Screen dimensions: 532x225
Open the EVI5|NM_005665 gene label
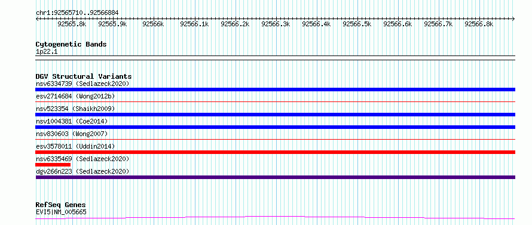click(x=61, y=212)
